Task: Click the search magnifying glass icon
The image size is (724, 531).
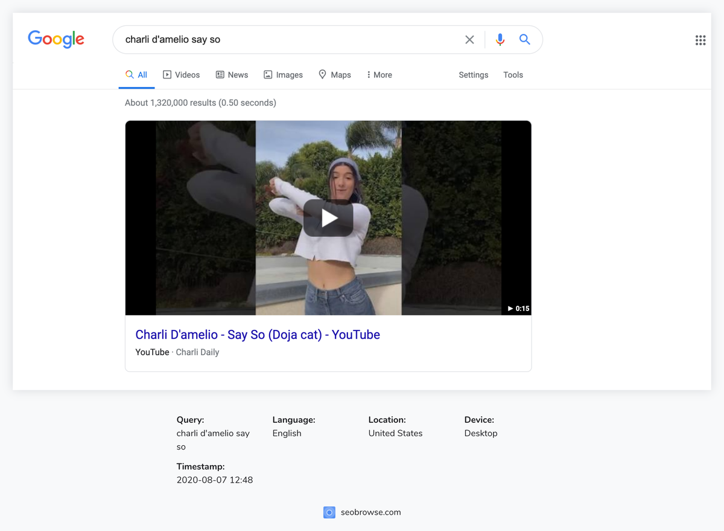Action: click(x=524, y=39)
